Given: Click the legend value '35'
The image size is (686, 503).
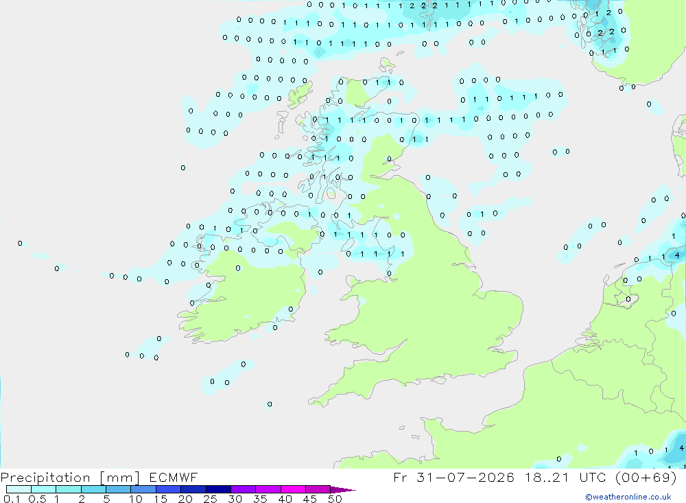Looking at the screenshot, I should pos(260,499).
